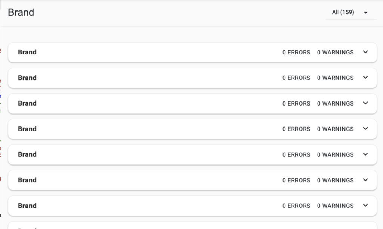This screenshot has width=383, height=229.
Task: Click 0 WARNINGS in the second row
Action: (335, 78)
